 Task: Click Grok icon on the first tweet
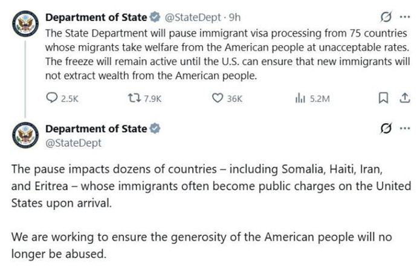(x=383, y=16)
